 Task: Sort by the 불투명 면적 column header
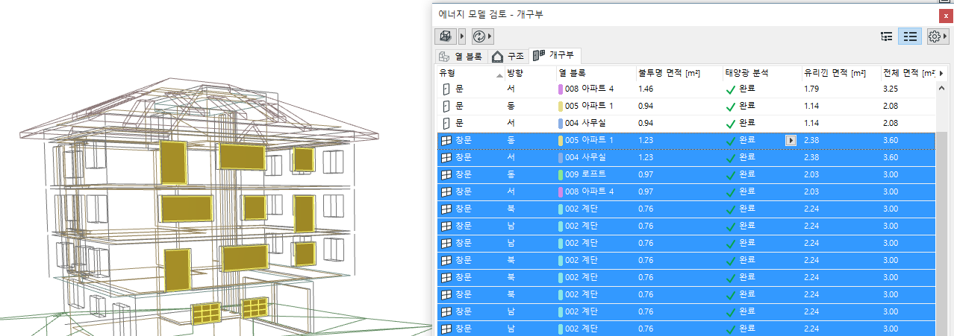[x=679, y=73]
